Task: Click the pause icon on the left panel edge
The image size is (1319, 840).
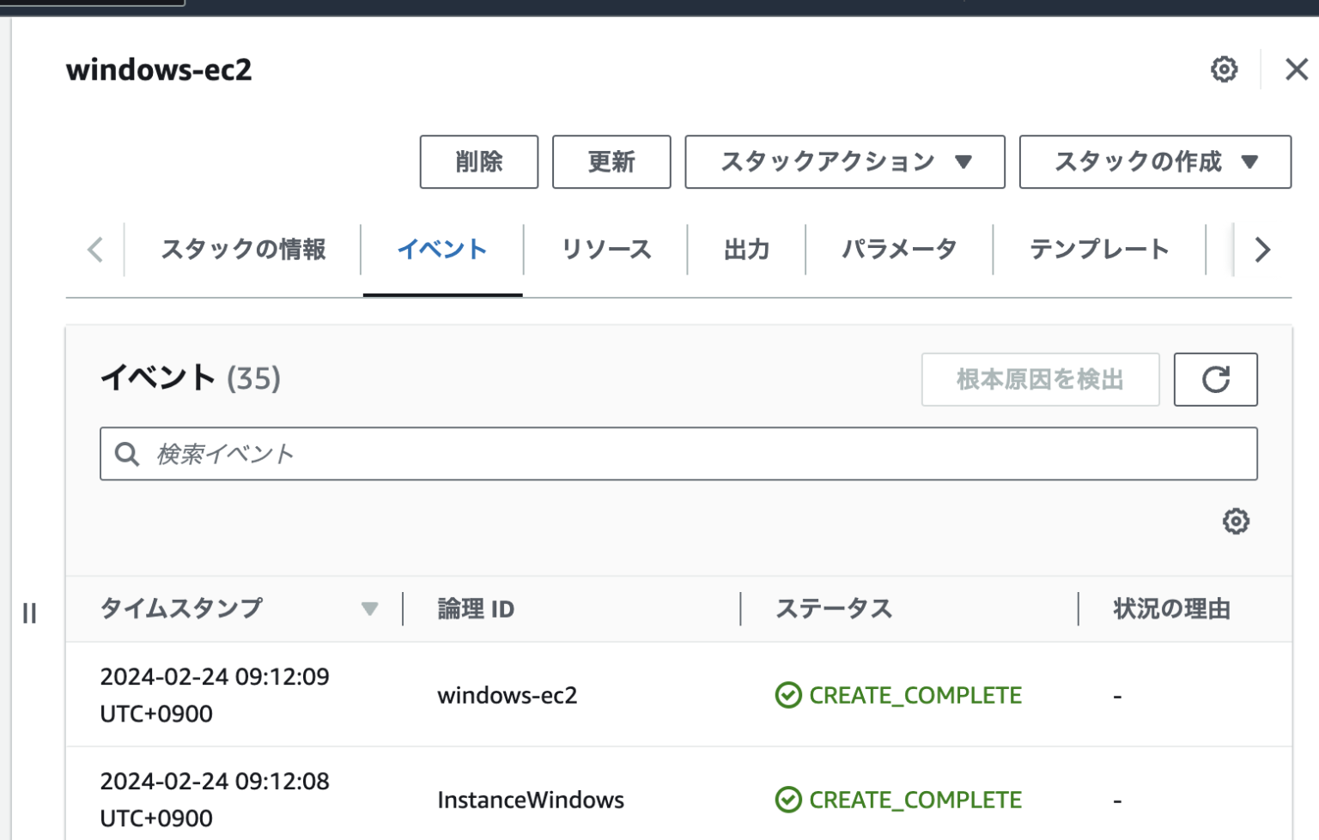Action: (x=29, y=612)
